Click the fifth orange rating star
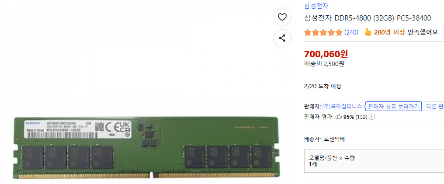 339,32
